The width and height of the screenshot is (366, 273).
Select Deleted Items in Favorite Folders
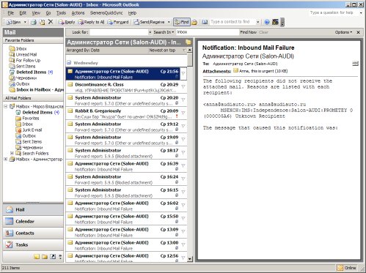click(x=31, y=72)
